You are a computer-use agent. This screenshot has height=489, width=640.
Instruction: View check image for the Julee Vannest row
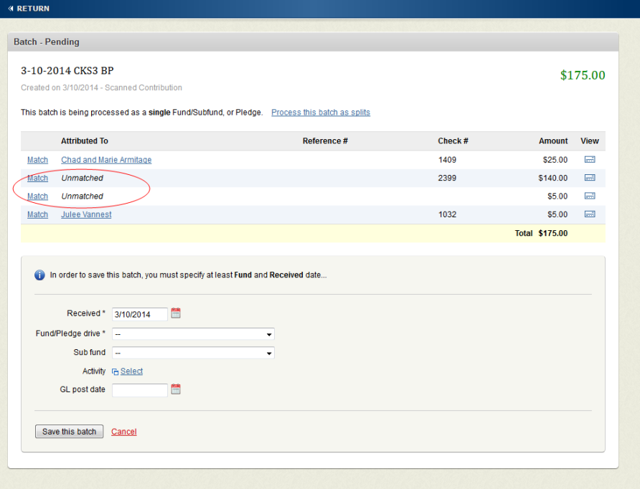pos(590,214)
